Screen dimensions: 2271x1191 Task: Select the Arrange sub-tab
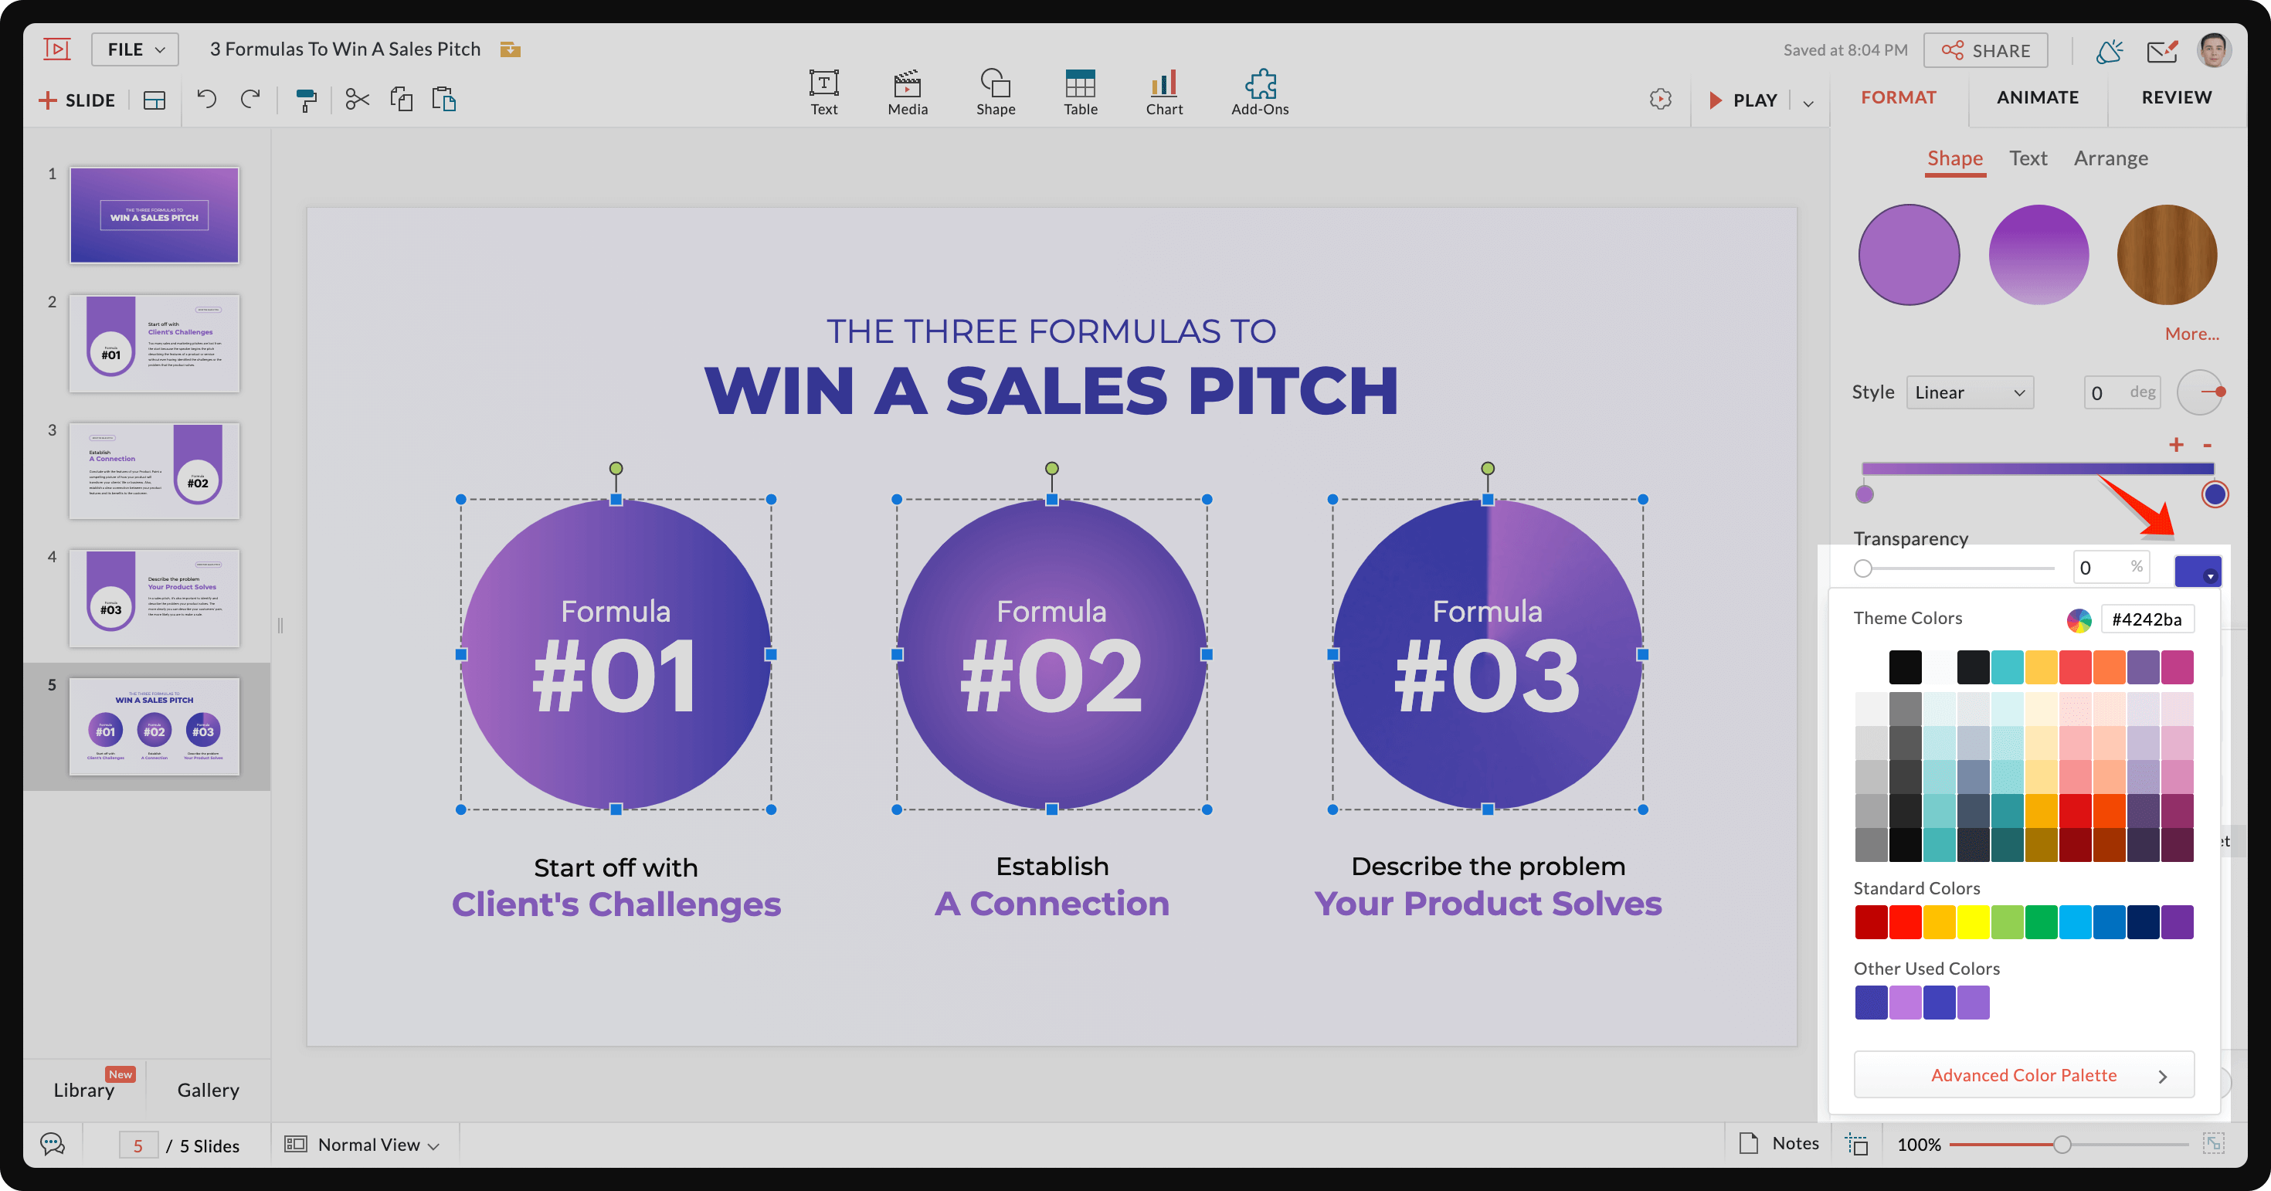pos(2110,158)
